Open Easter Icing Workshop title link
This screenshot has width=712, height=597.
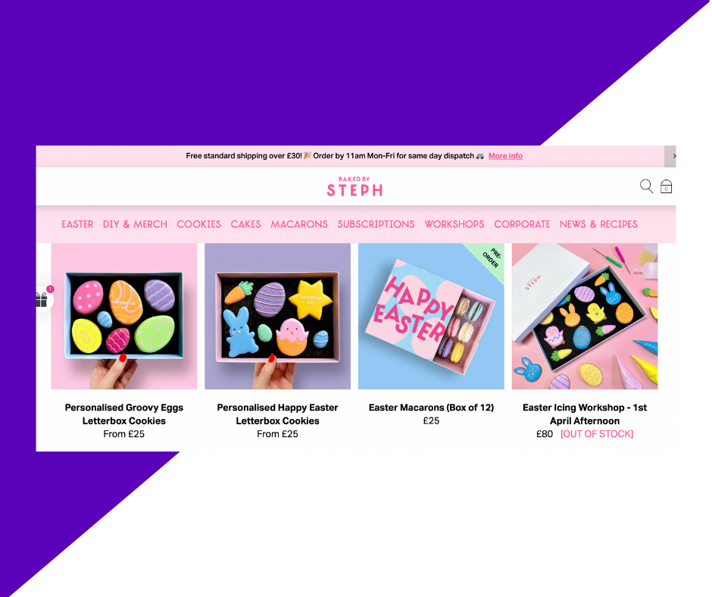point(585,414)
